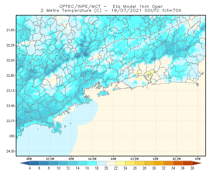Click the yellow warm spot on the map
222x171 pixels.
(x=149, y=74)
